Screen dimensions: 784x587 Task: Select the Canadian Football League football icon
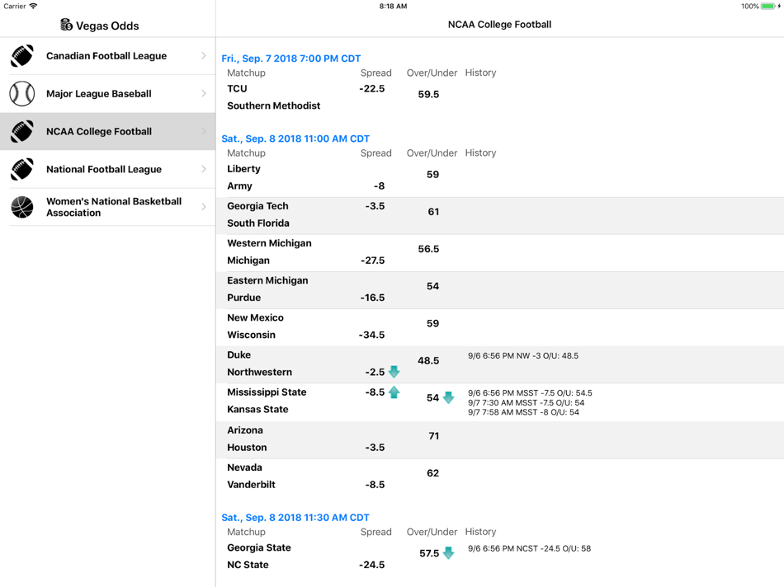pyautogui.click(x=21, y=56)
